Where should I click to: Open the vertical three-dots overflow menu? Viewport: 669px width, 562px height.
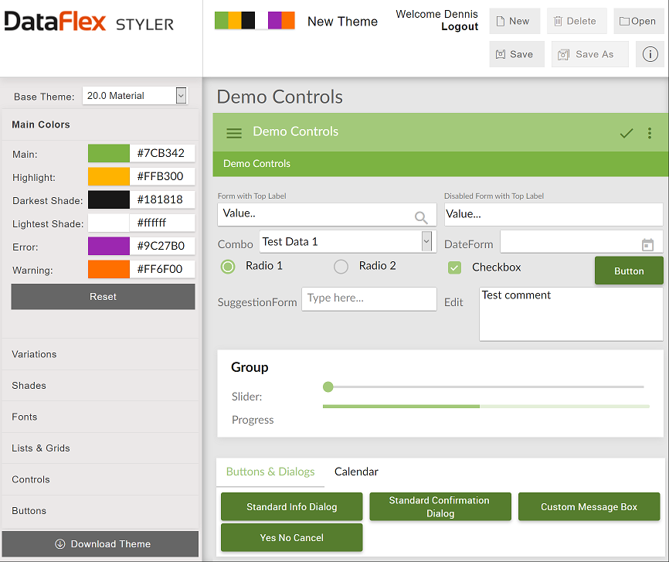650,133
